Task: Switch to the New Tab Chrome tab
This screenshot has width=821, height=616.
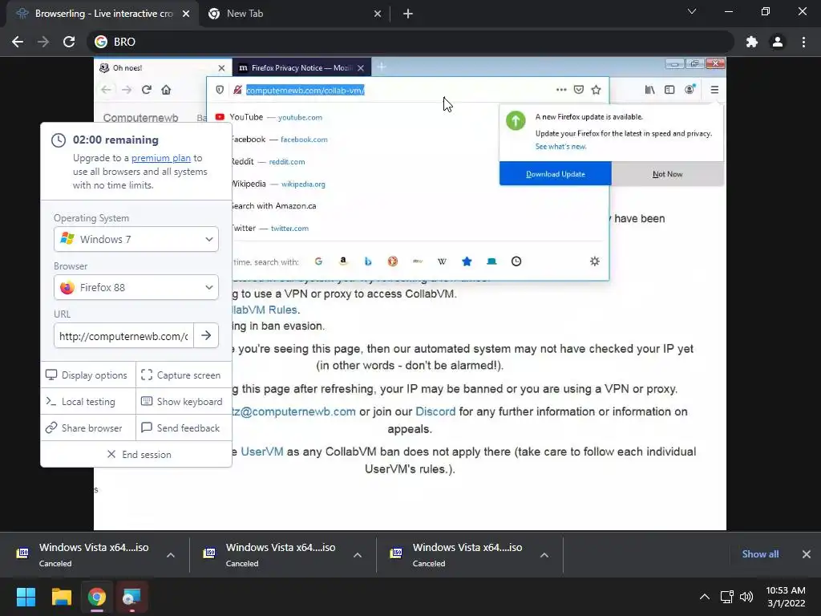Action: click(294, 14)
